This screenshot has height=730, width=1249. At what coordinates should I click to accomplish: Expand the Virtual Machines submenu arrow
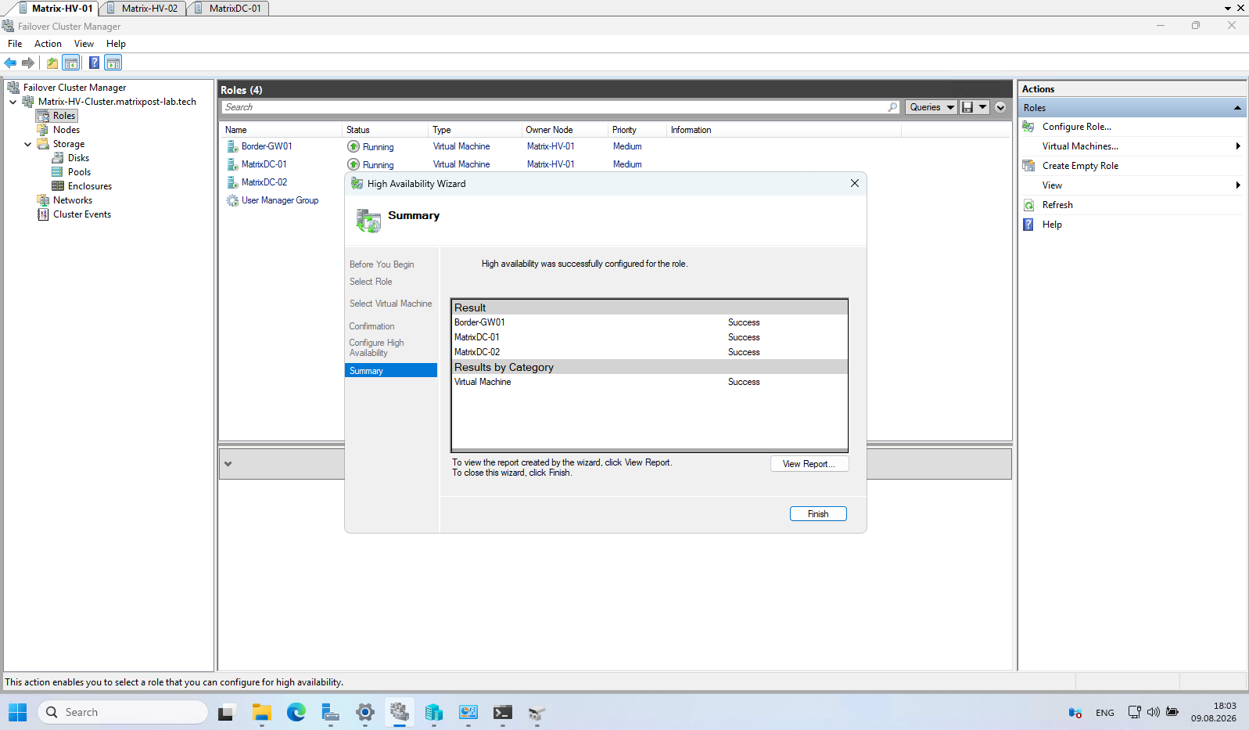pos(1237,146)
